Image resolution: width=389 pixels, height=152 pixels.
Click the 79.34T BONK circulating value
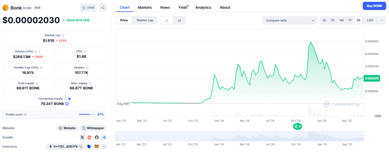[x=52, y=104]
